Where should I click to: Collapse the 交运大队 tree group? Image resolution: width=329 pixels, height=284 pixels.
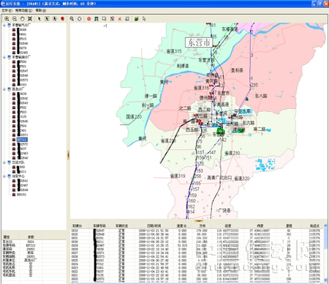[x=4, y=162]
